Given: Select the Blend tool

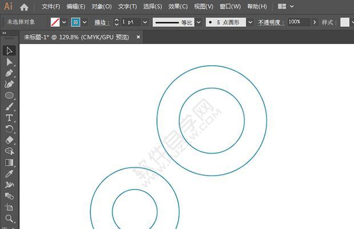Looking at the screenshot, I should (9, 196).
